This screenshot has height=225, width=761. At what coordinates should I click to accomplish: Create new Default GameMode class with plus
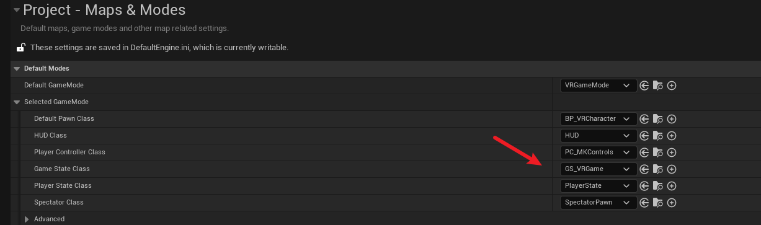[672, 86]
